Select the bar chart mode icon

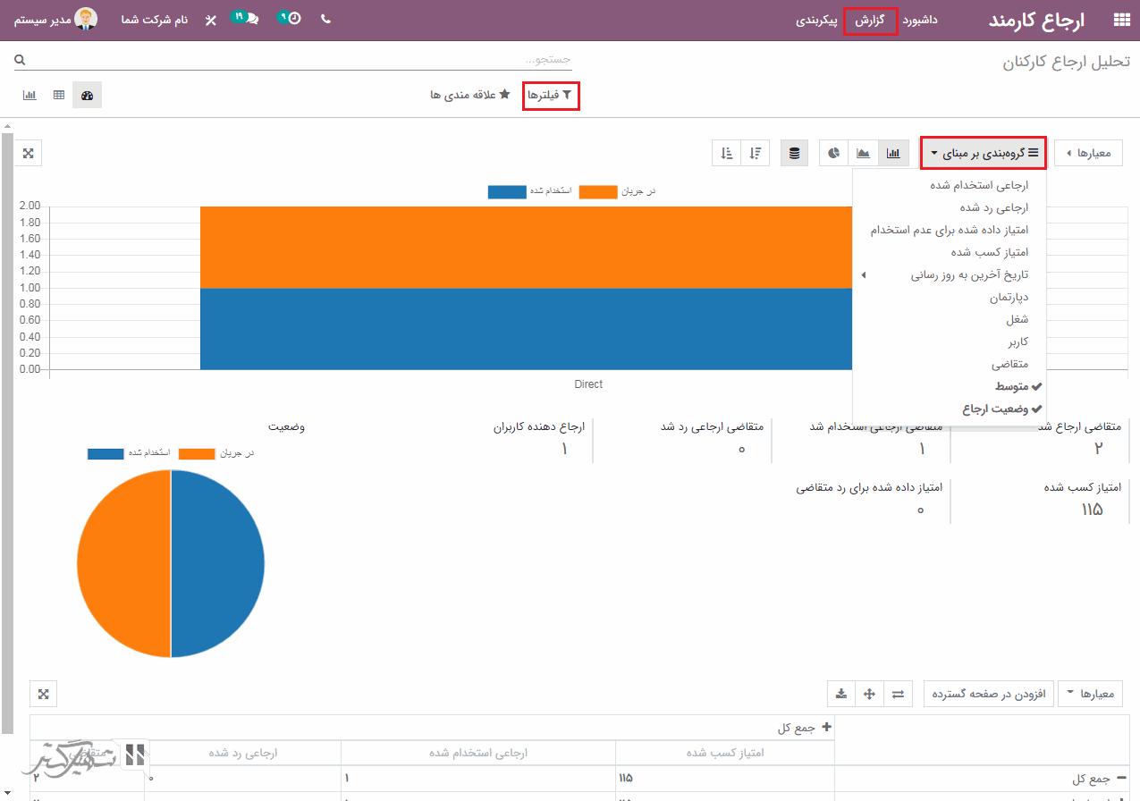(893, 153)
